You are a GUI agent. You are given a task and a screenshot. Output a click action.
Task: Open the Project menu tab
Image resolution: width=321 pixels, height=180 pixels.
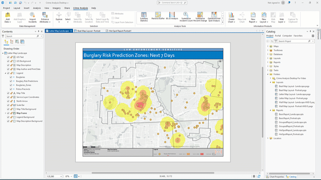(x=6, y=8)
